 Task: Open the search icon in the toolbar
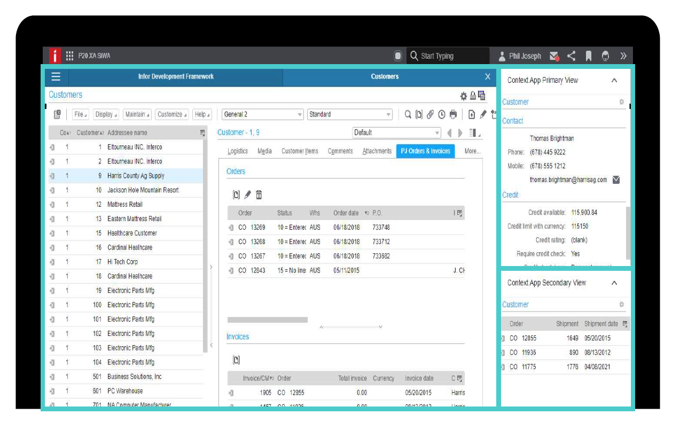pos(408,114)
